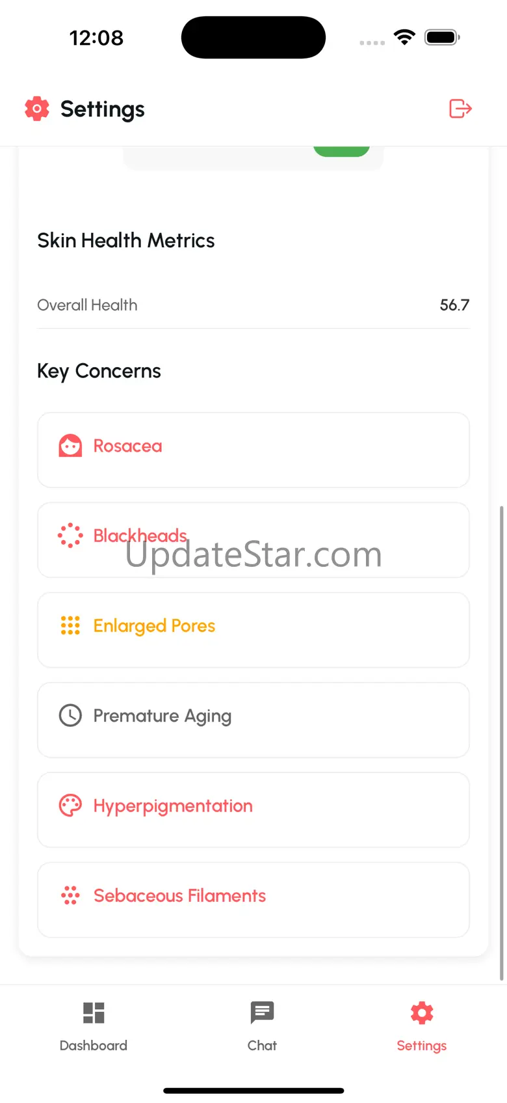
Task: Tap the Sebaceous Filaments dots icon
Action: (70, 895)
